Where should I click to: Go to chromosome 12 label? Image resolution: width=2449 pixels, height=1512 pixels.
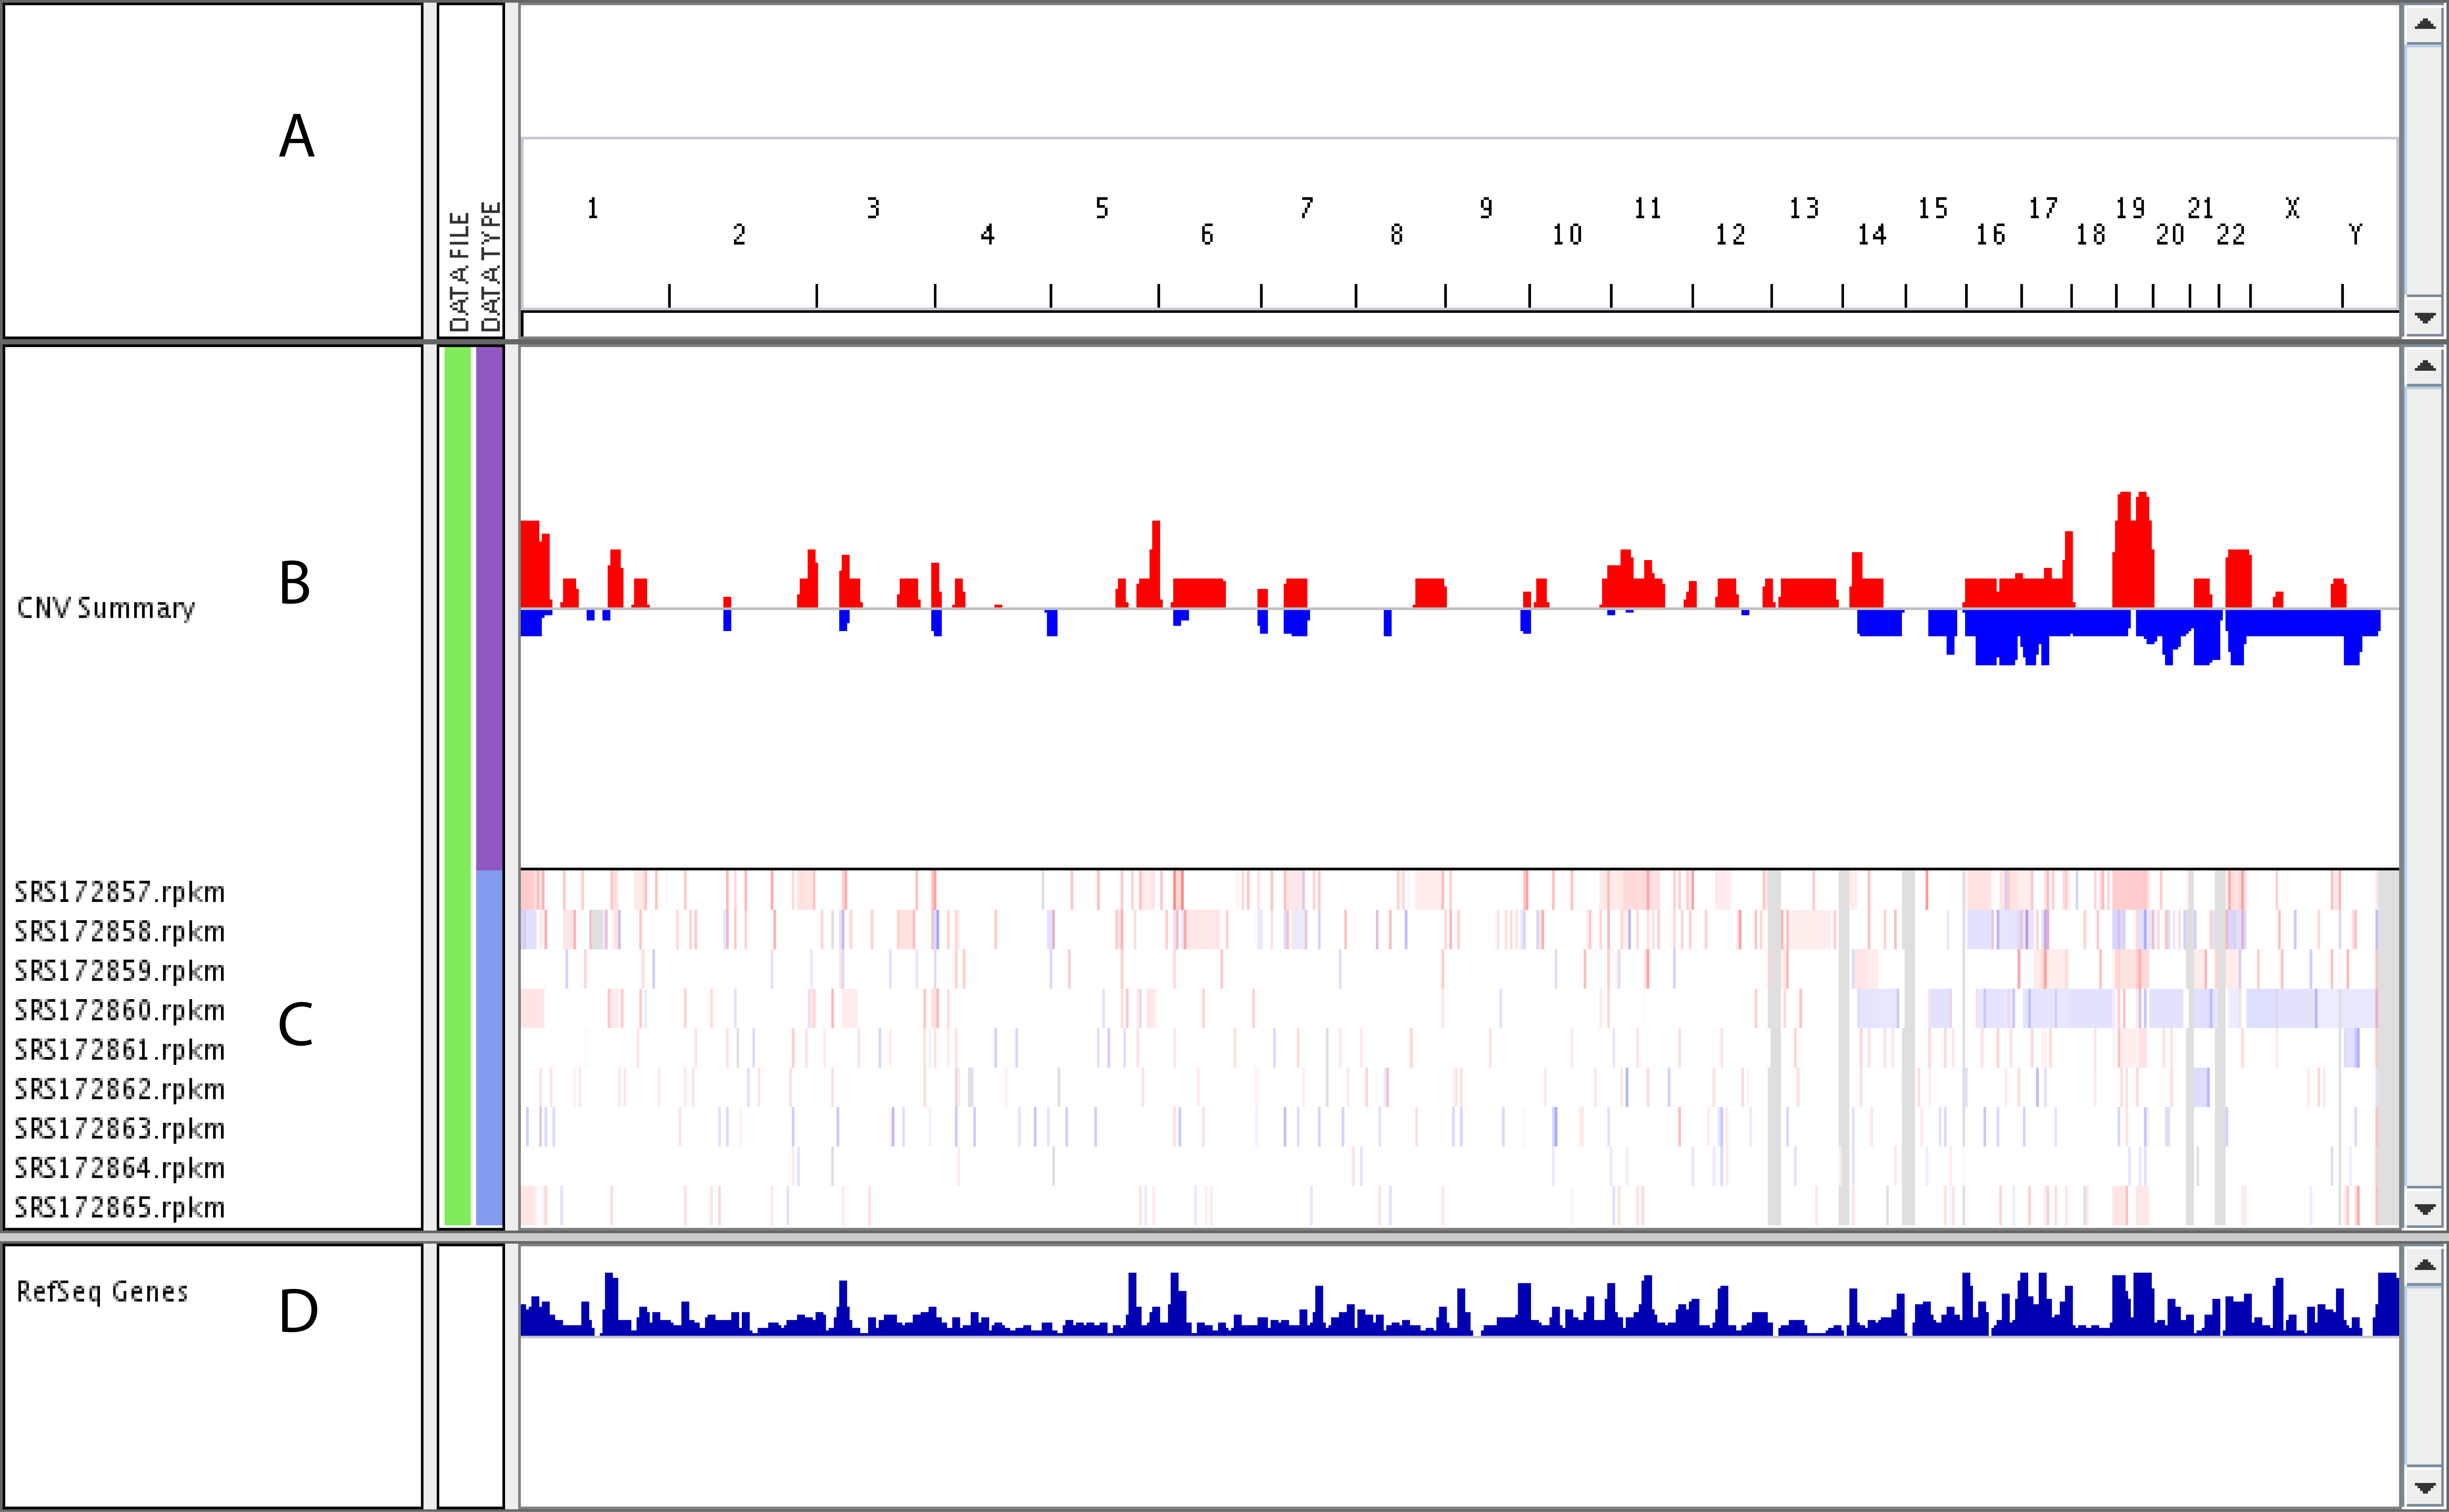coord(1731,235)
